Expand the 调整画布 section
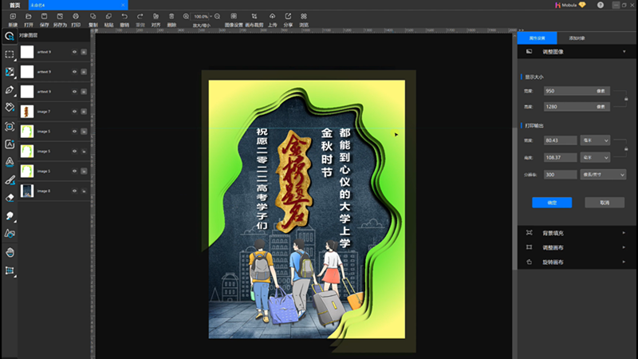This screenshot has width=638, height=359. click(x=624, y=247)
